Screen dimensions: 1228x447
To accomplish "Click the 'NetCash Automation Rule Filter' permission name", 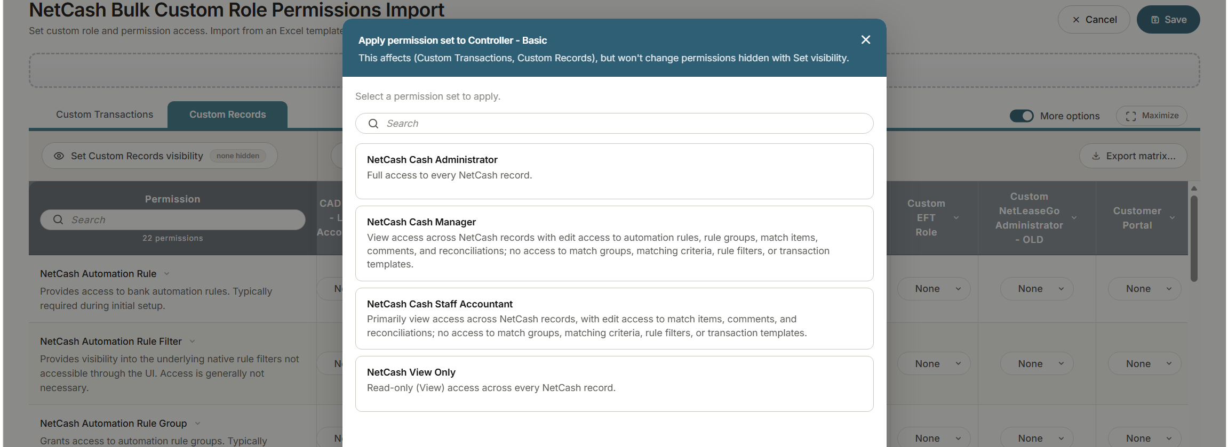I will pyautogui.click(x=111, y=342).
